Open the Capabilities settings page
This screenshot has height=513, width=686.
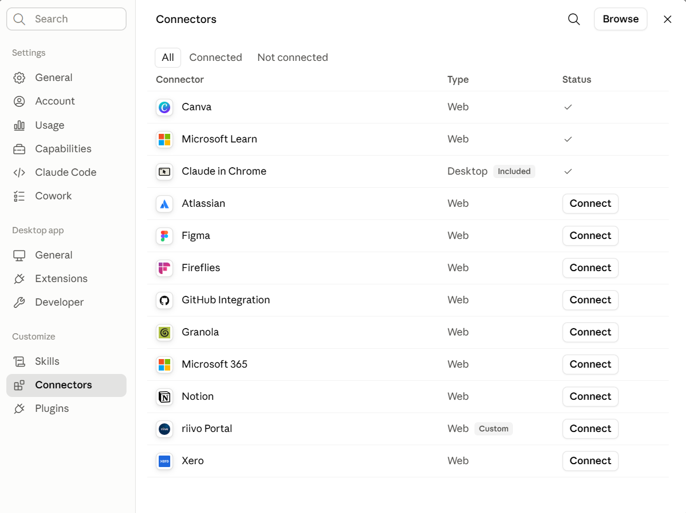click(x=67, y=149)
